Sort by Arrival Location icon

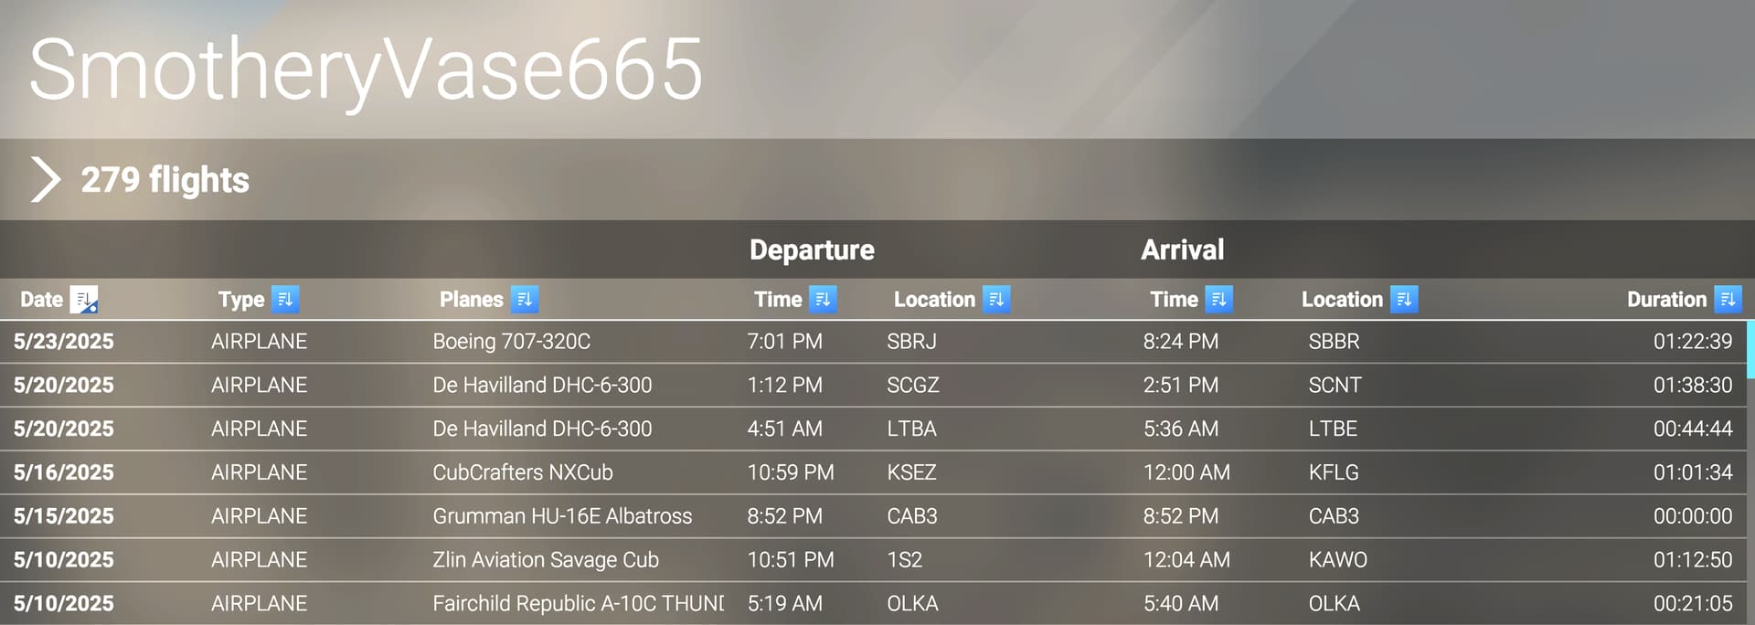[x=1404, y=300]
